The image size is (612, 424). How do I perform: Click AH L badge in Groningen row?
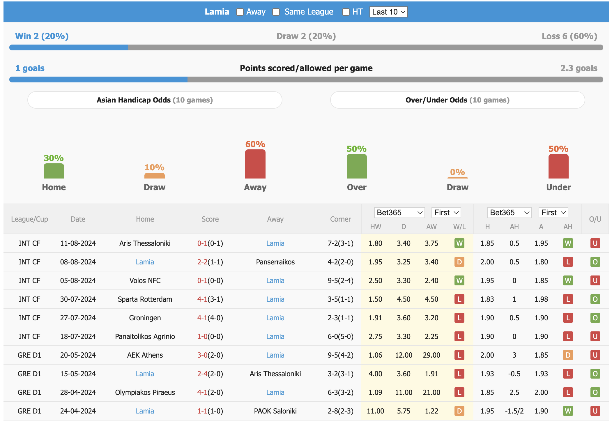[568, 318]
